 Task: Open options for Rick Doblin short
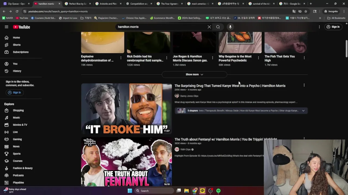click(167, 58)
